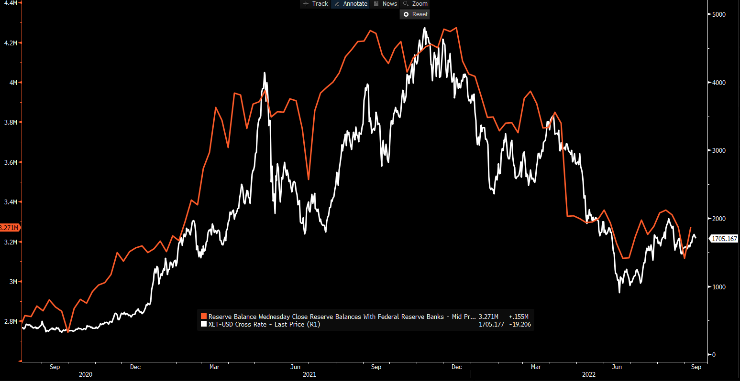Click the 3.6M left axis label

(x=10, y=162)
